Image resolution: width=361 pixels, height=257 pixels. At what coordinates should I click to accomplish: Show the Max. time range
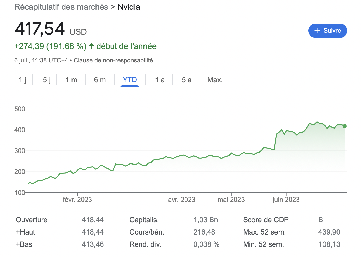tap(215, 80)
